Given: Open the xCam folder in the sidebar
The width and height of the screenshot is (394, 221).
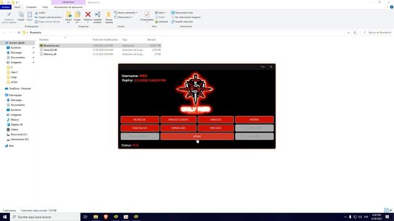Looking at the screenshot, I should point(14,82).
